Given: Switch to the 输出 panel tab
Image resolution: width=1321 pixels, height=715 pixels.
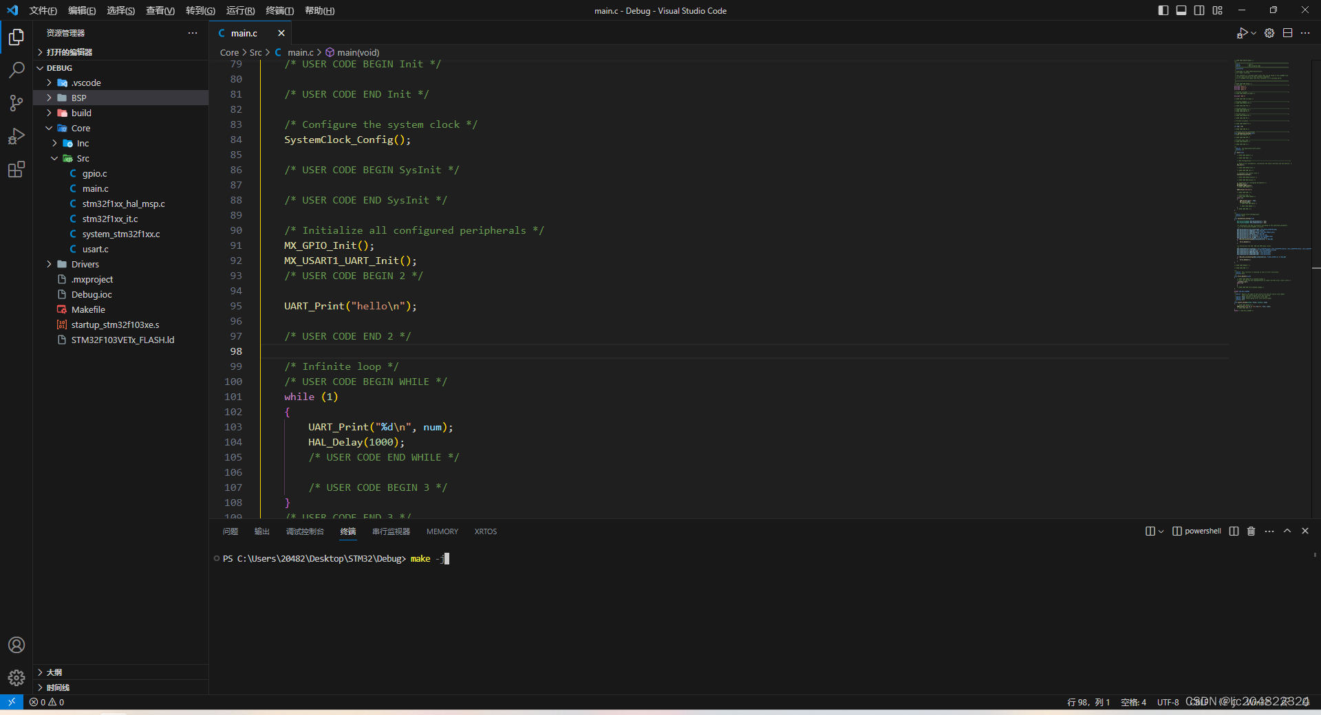Looking at the screenshot, I should [262, 531].
